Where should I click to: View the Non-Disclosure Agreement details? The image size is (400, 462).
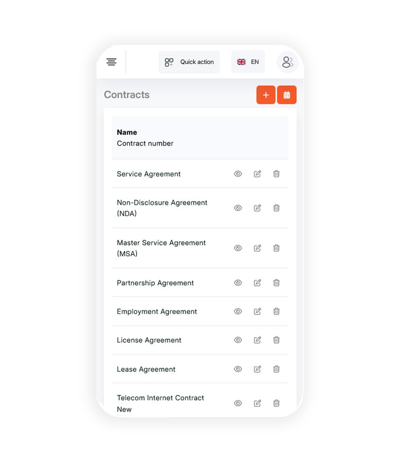point(238,208)
